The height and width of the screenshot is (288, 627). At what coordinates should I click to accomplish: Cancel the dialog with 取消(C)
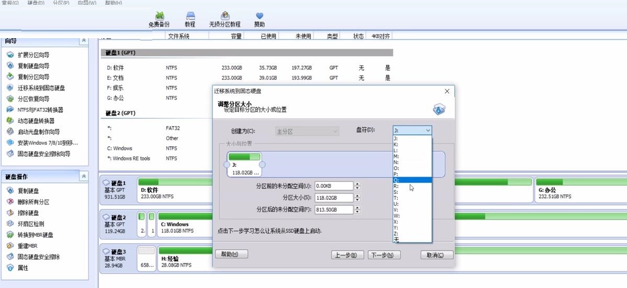coord(436,255)
